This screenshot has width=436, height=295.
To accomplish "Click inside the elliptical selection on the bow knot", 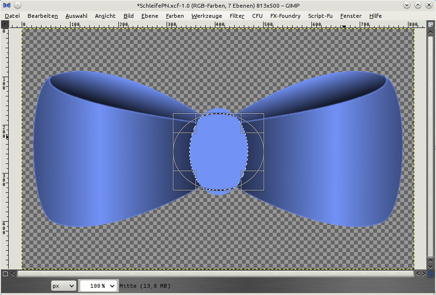I will click(218, 152).
